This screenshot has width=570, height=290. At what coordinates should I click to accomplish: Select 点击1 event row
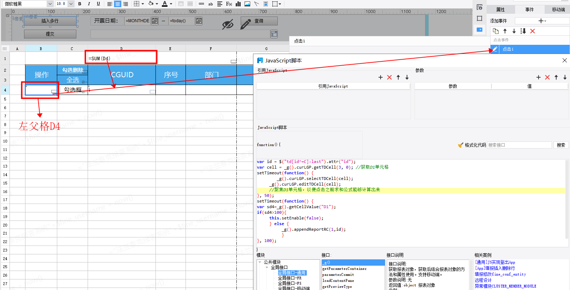[x=534, y=49]
